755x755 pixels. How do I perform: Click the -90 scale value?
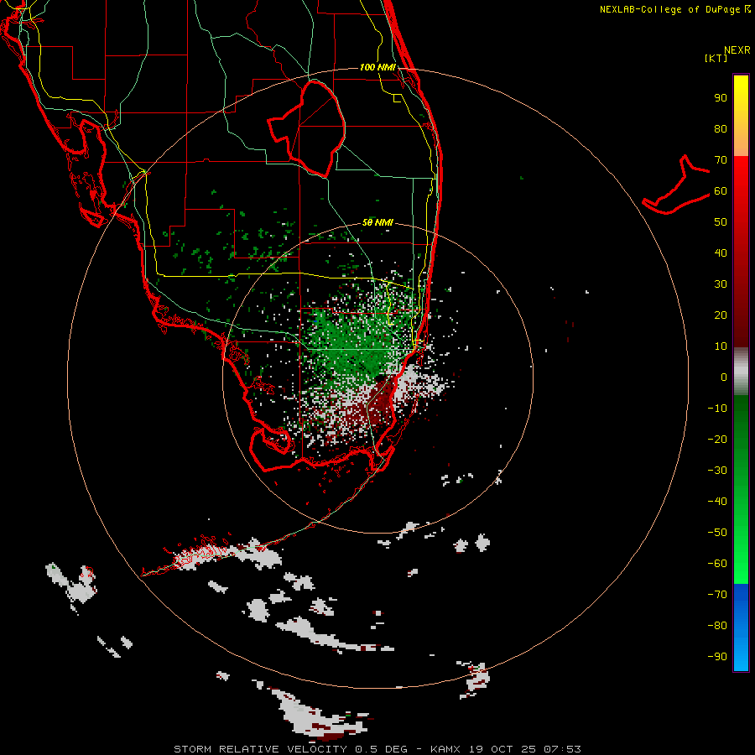717,657
